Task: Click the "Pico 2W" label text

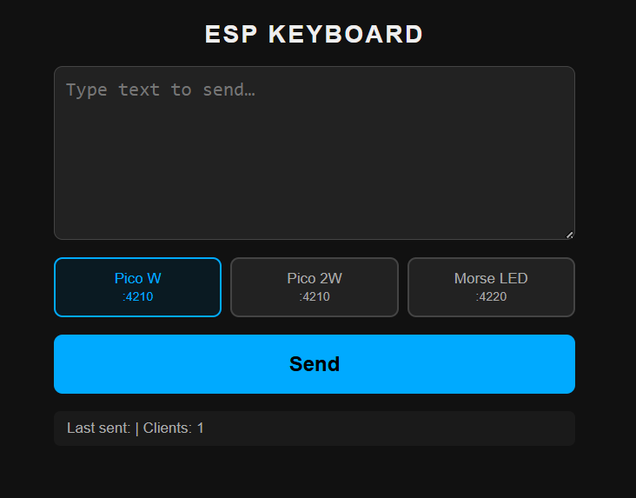Action: click(x=314, y=279)
